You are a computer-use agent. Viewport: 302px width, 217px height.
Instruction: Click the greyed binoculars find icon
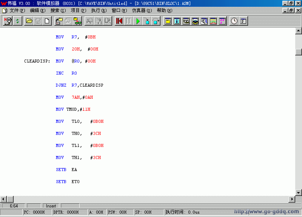click(x=89, y=21)
